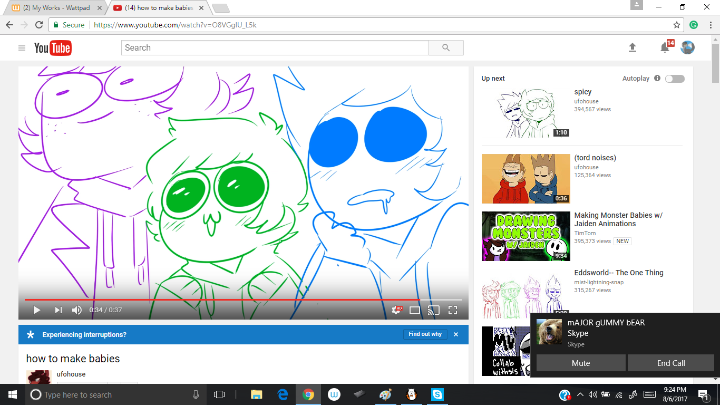
Task: Cast the video to TV
Action: point(433,310)
